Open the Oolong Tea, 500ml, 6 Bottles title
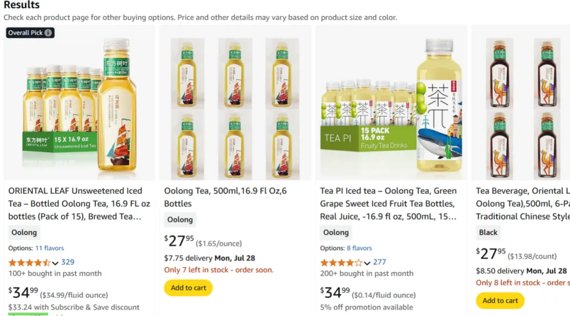 [x=226, y=197]
